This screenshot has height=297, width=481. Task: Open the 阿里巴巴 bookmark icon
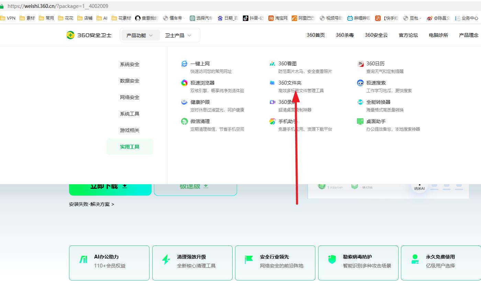[x=294, y=18]
